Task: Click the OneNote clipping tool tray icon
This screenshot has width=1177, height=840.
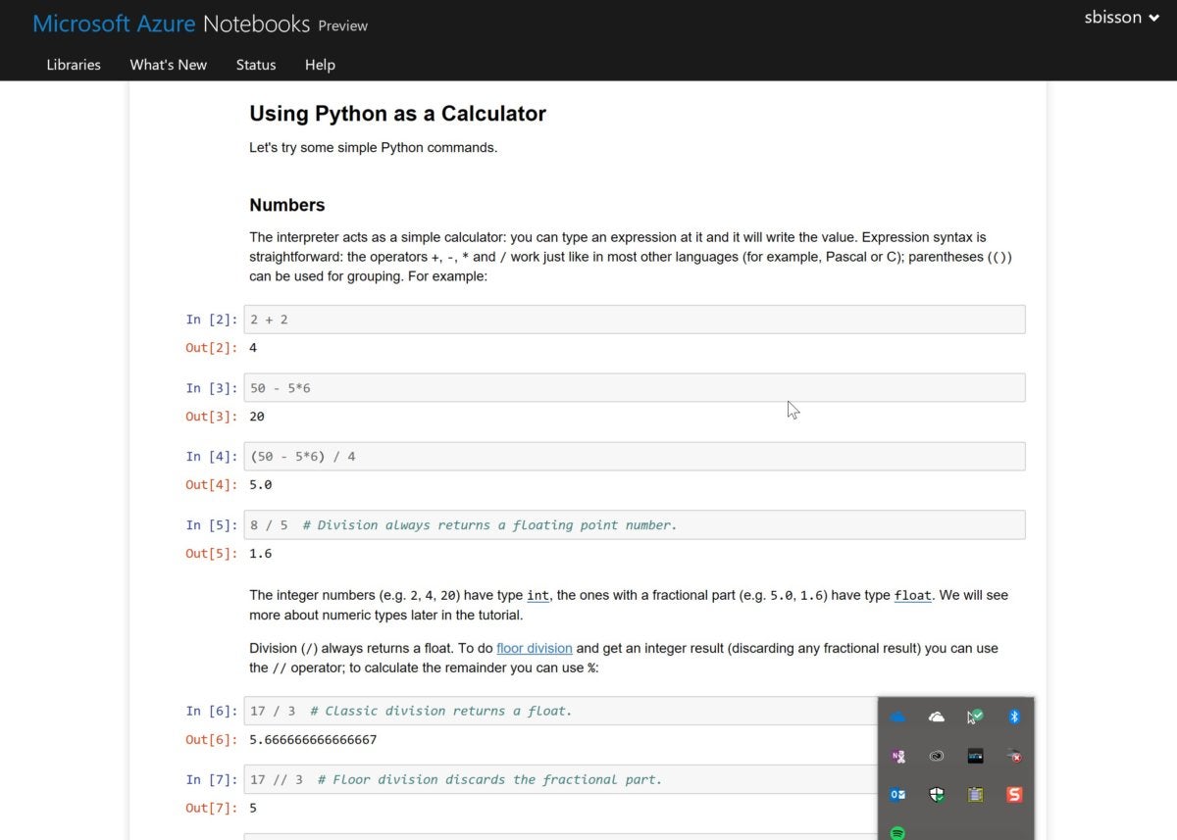Action: click(x=897, y=756)
